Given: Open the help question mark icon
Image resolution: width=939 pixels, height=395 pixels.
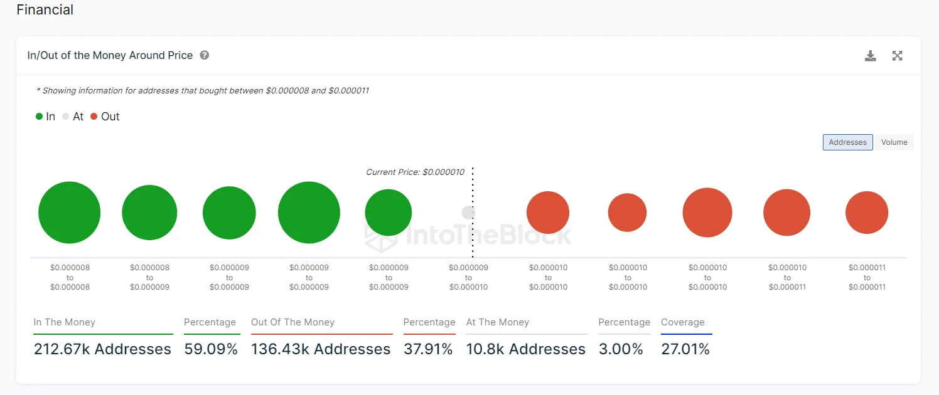Looking at the screenshot, I should click(205, 55).
